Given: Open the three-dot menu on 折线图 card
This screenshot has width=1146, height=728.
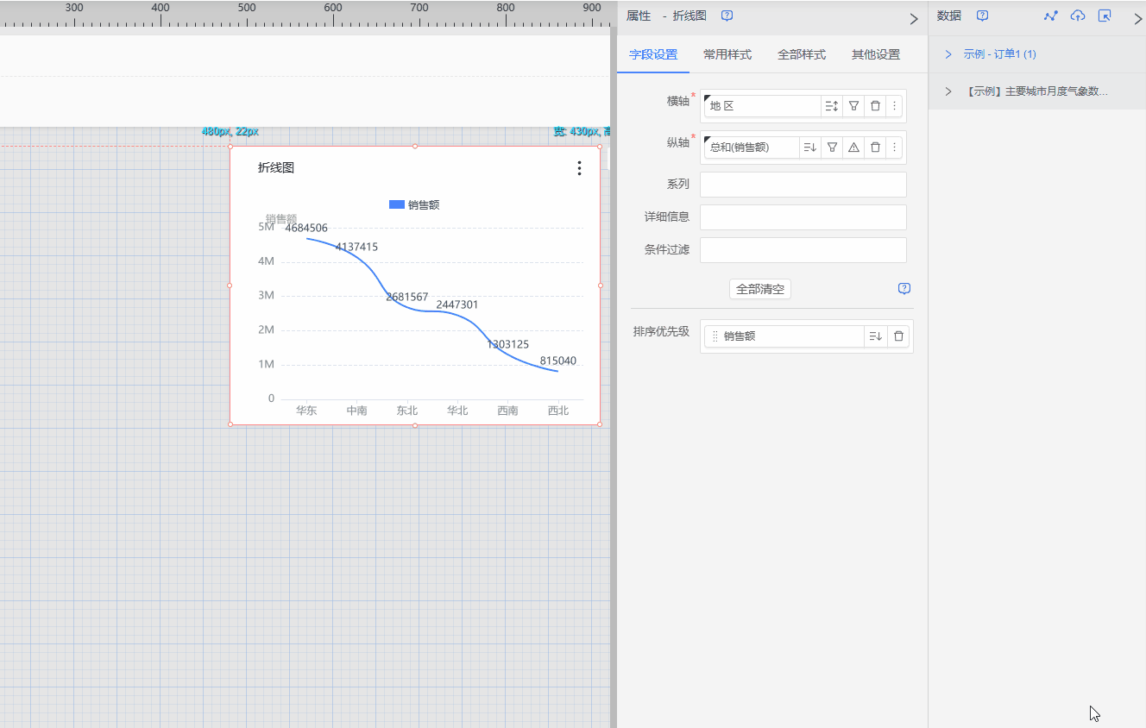Looking at the screenshot, I should coord(579,168).
